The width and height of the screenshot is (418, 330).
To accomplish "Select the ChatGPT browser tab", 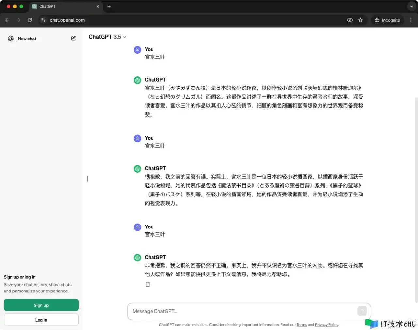I will pos(66,6).
